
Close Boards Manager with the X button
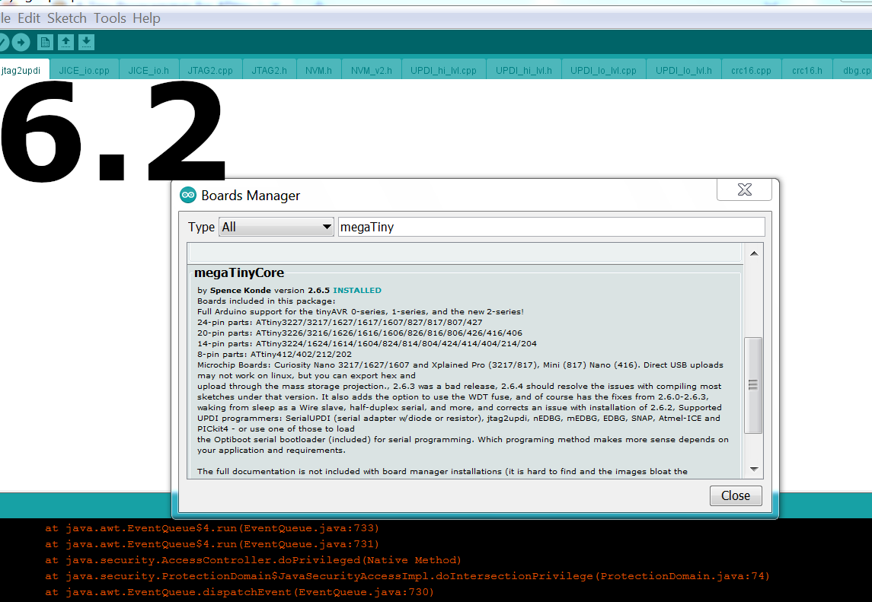pyautogui.click(x=744, y=190)
